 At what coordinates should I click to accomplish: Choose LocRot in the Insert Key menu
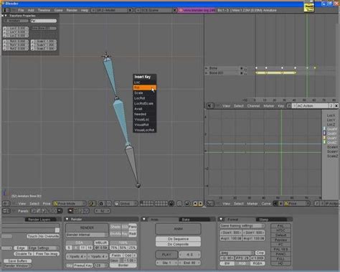point(144,98)
